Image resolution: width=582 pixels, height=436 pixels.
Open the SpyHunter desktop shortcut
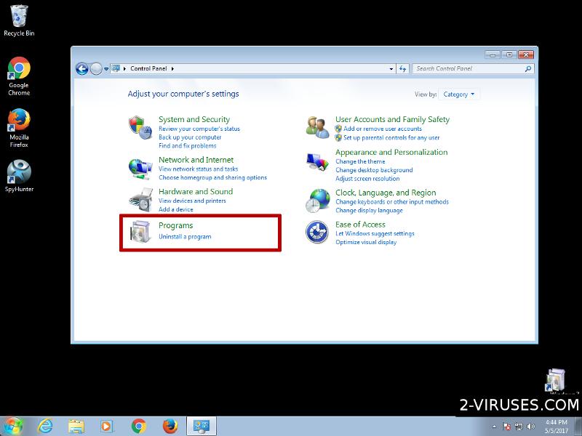(19, 172)
